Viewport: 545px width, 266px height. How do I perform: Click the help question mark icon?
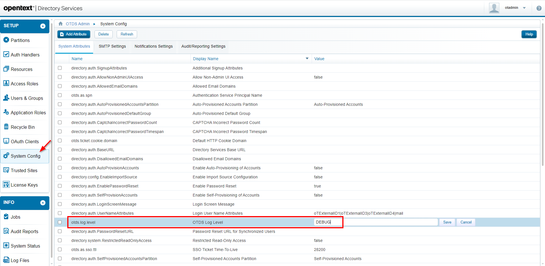click(x=539, y=8)
